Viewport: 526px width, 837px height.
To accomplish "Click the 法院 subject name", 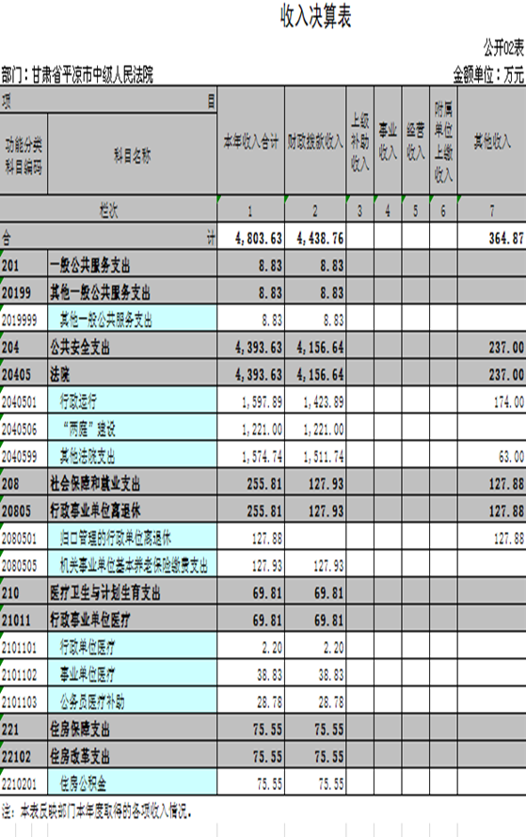I will [60, 374].
